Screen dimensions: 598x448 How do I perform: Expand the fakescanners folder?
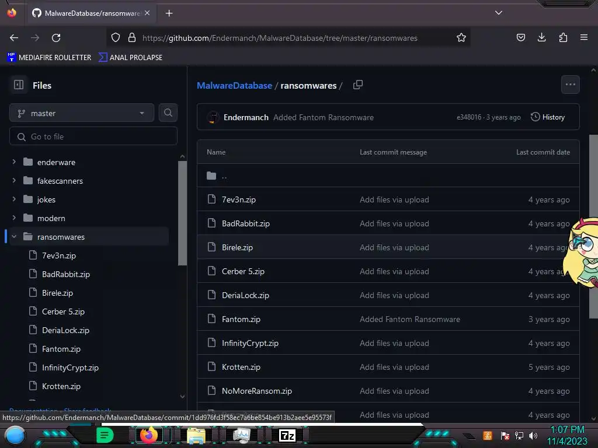point(14,181)
